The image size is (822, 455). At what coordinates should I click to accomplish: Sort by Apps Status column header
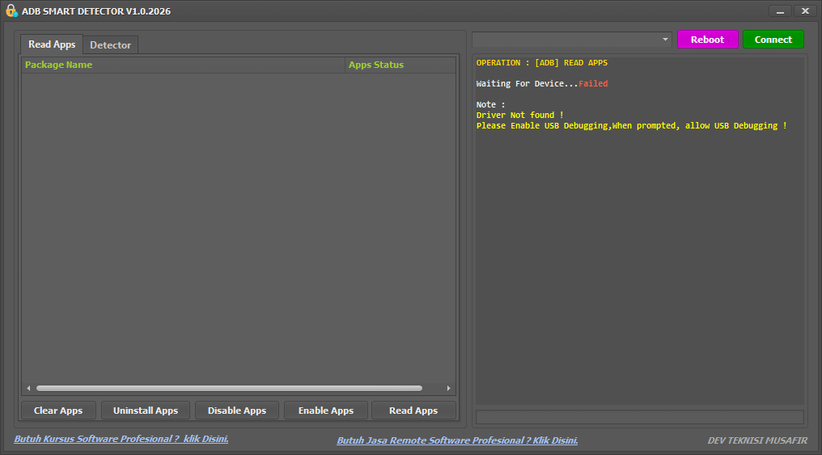click(400, 65)
